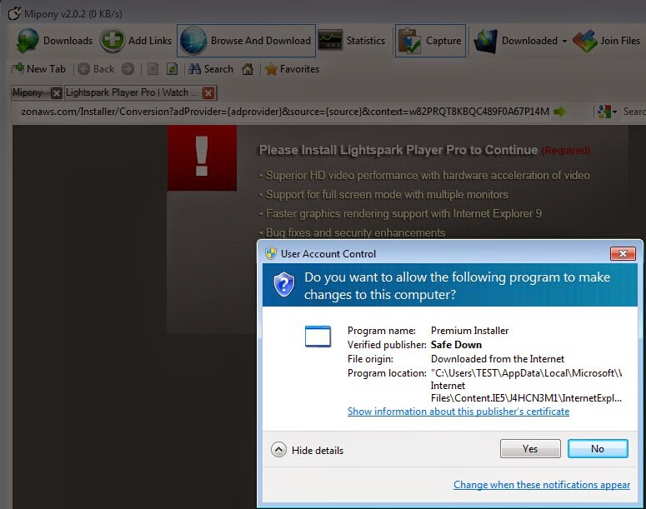Click the Premium Installer program icon

pyautogui.click(x=318, y=337)
